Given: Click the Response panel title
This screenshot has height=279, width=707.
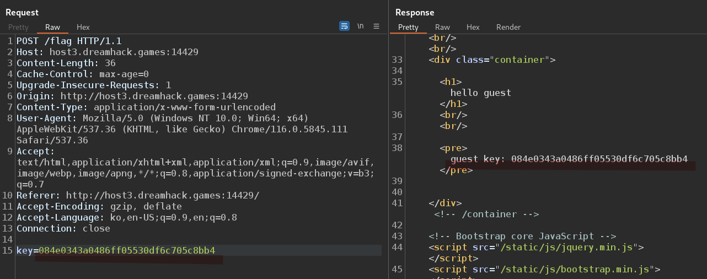Looking at the screenshot, I should [x=415, y=12].
